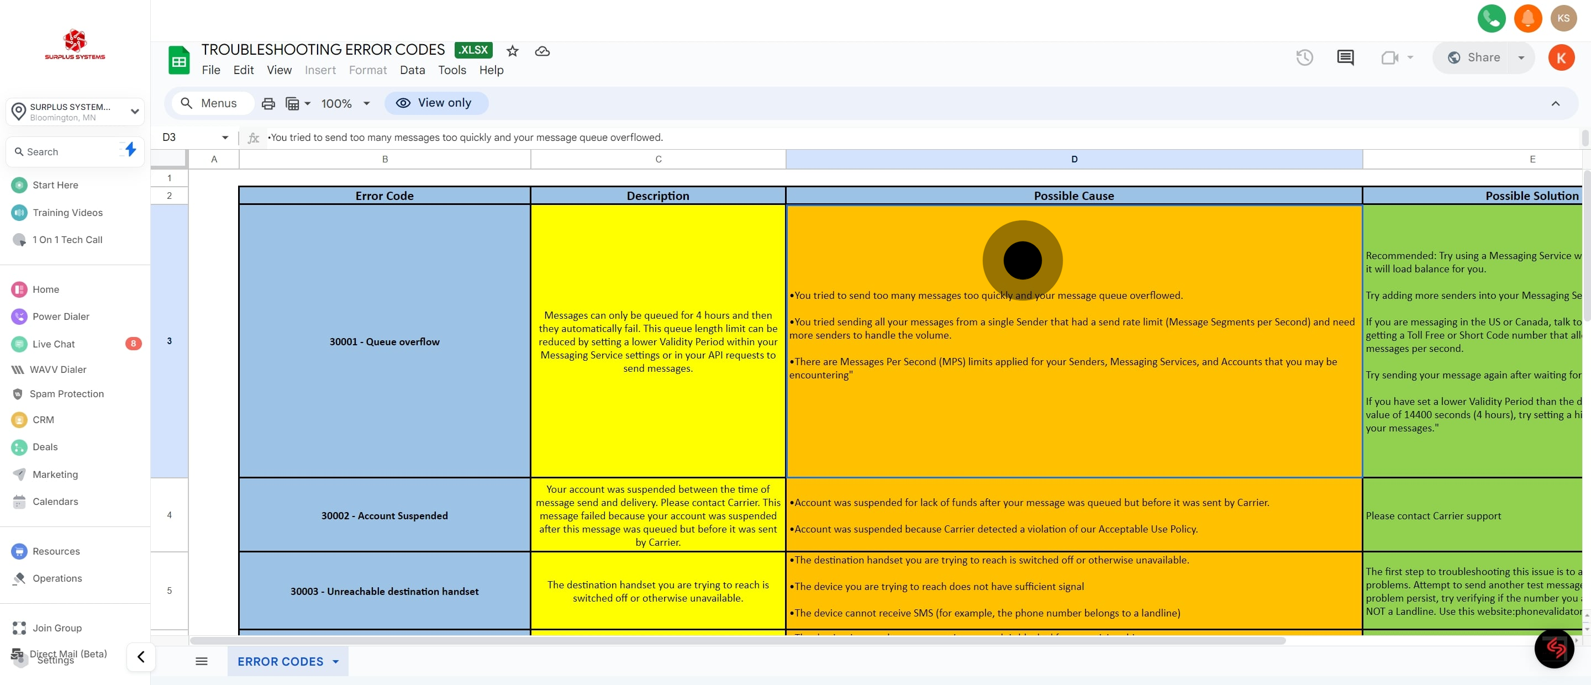Open the Tools menu
This screenshot has height=685, width=1591.
click(x=451, y=70)
